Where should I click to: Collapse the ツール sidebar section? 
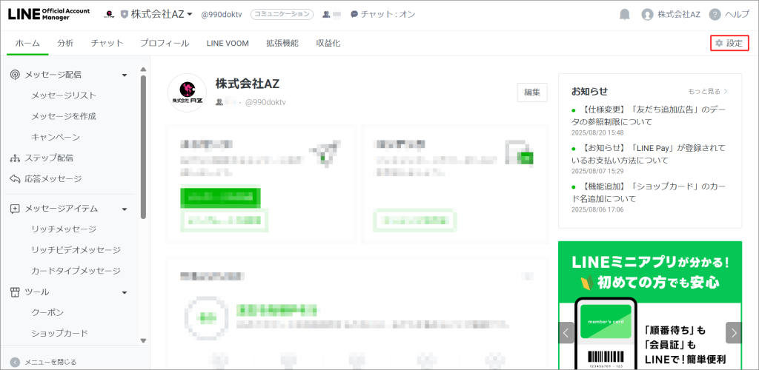point(125,292)
